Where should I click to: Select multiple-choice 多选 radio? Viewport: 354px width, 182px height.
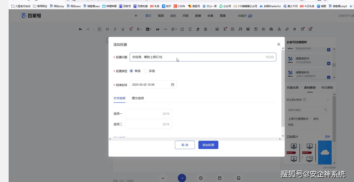tap(146, 71)
